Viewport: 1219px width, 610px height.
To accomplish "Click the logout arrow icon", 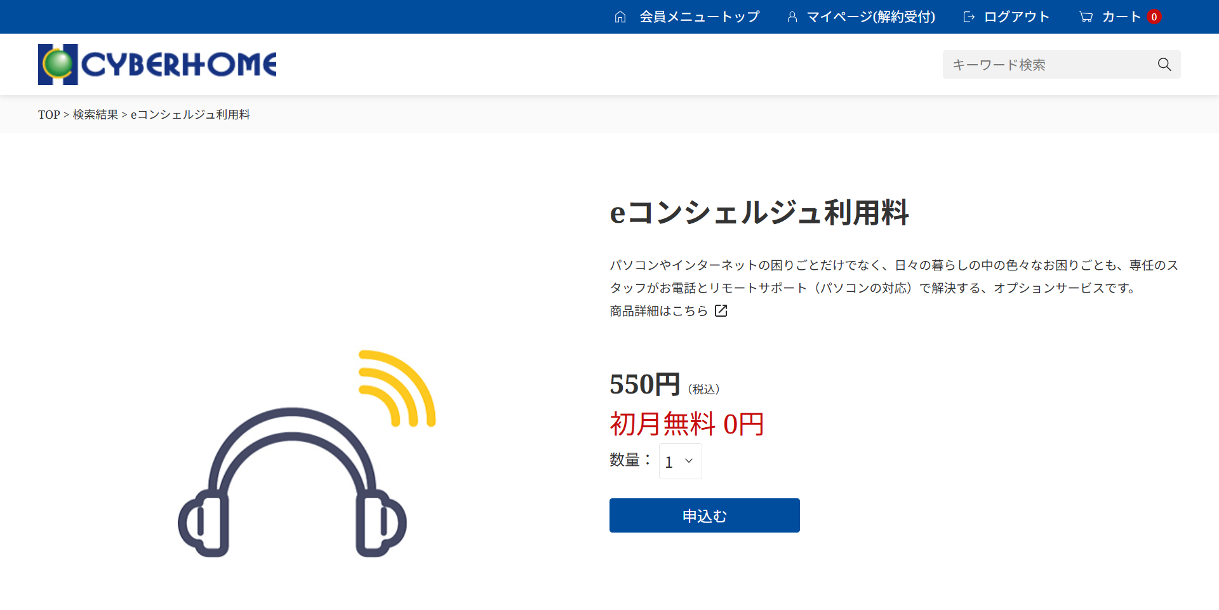I will tap(969, 17).
